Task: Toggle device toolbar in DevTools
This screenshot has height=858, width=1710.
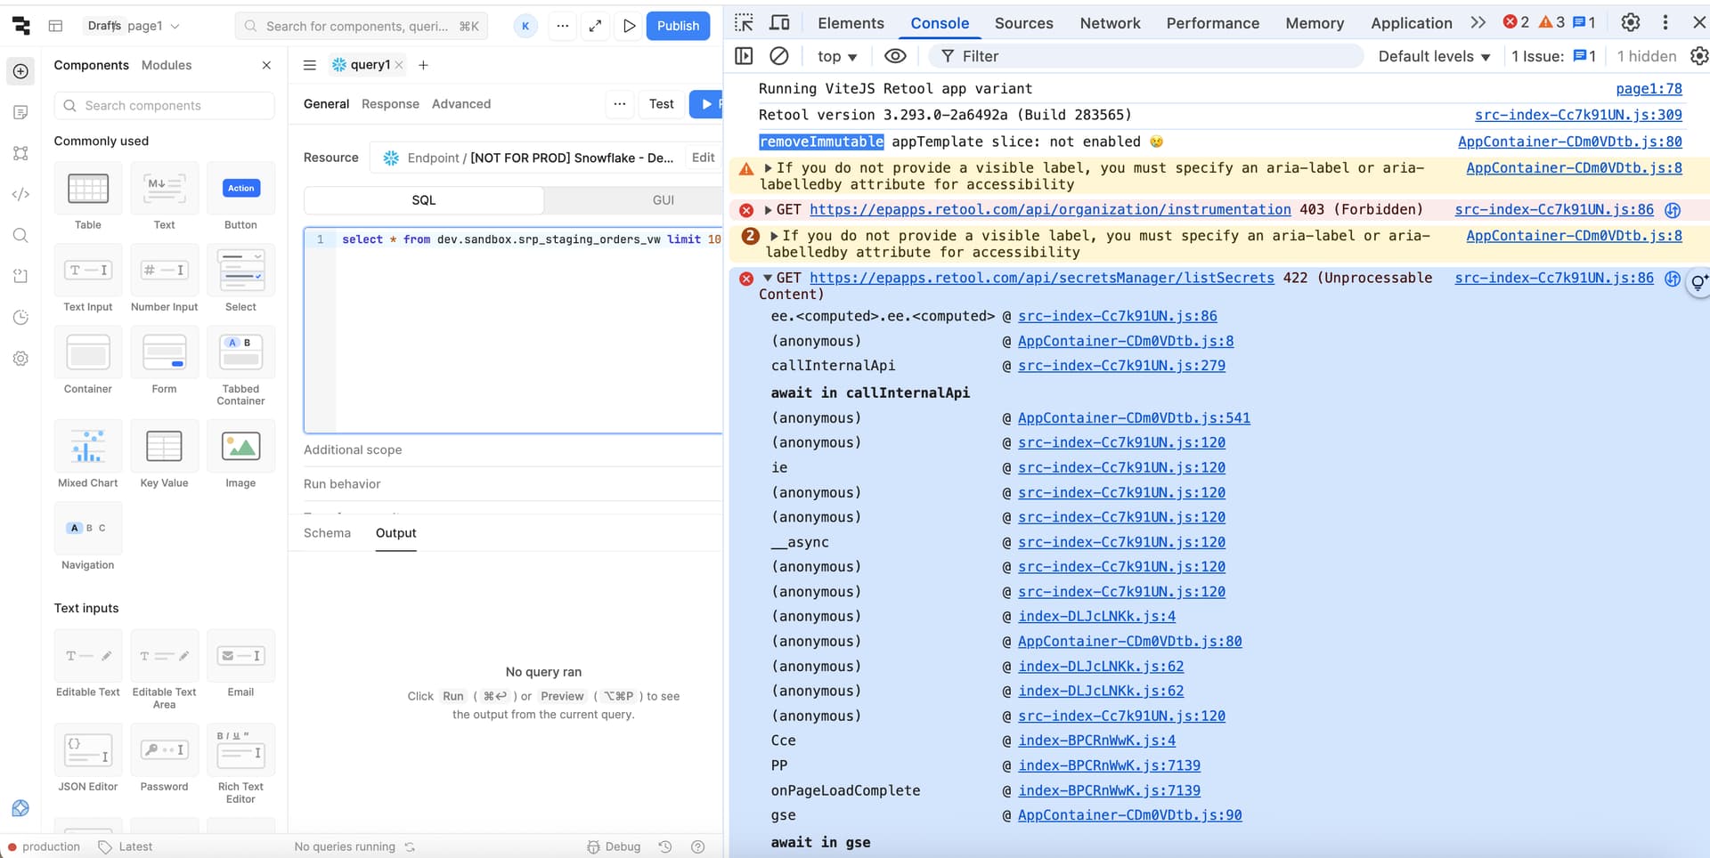Action: point(779,23)
